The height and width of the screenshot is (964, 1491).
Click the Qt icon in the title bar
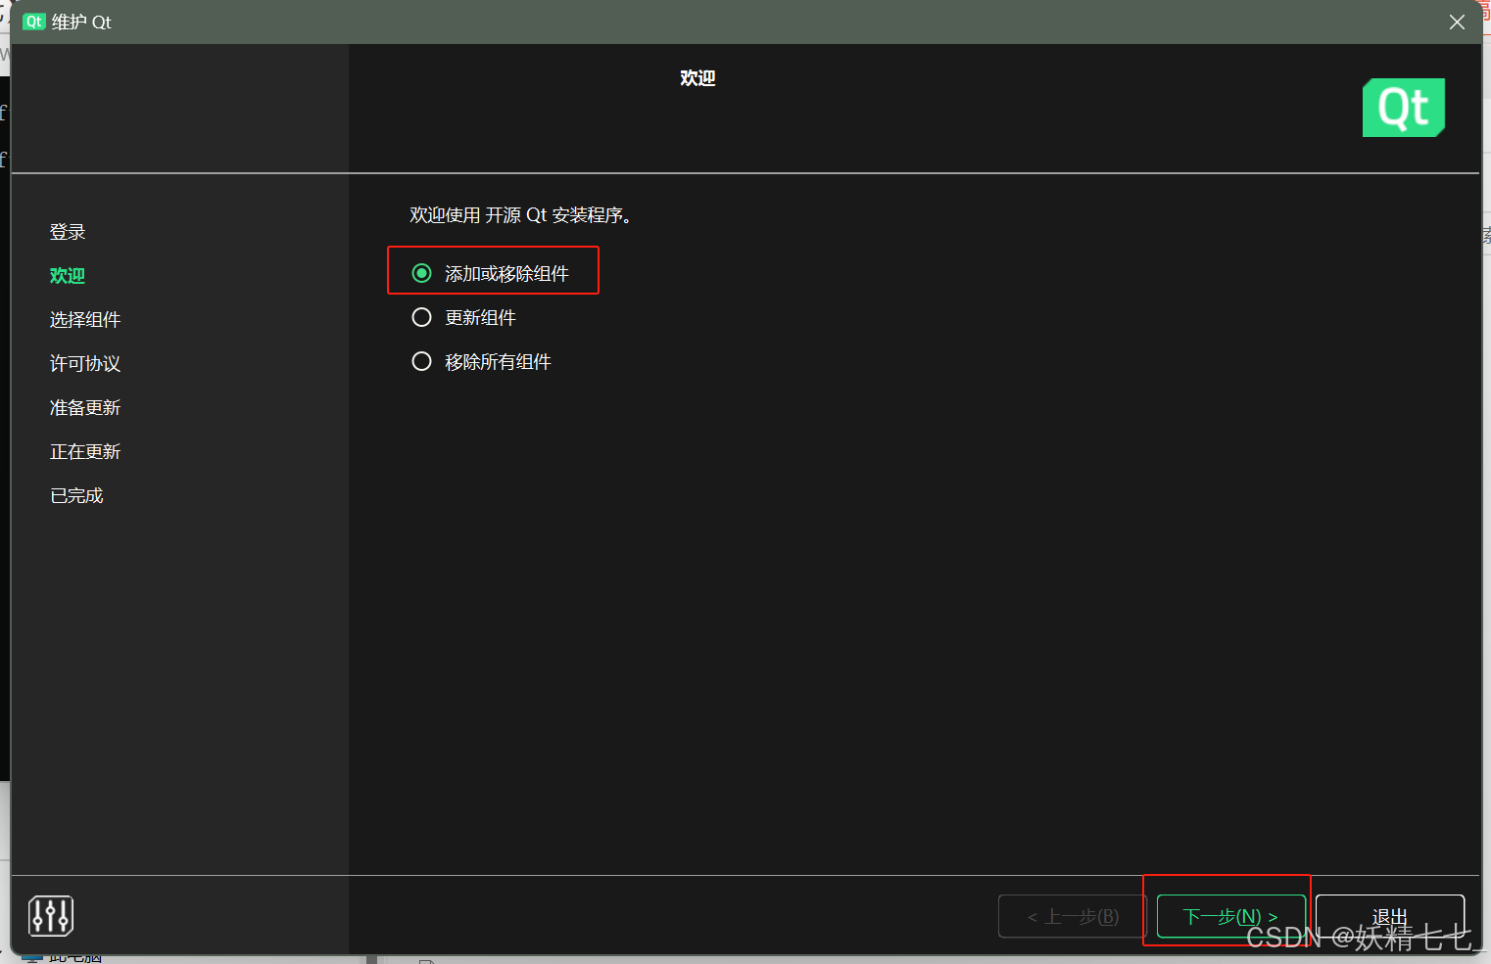pyautogui.click(x=34, y=22)
